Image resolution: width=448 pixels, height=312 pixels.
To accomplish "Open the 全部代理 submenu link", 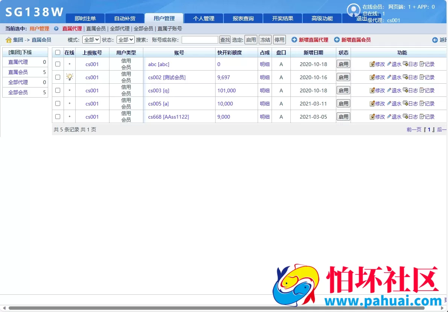I will point(120,29).
